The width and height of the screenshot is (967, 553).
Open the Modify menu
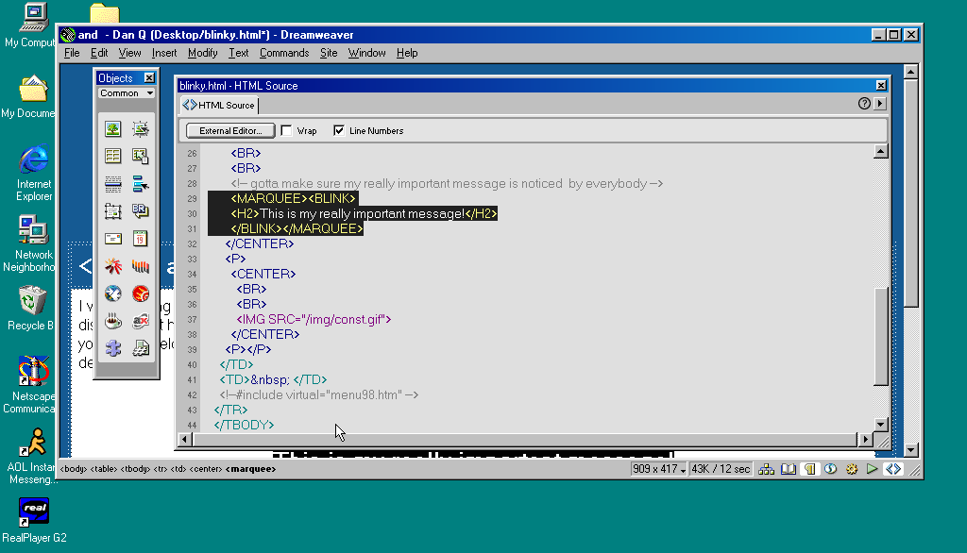202,53
